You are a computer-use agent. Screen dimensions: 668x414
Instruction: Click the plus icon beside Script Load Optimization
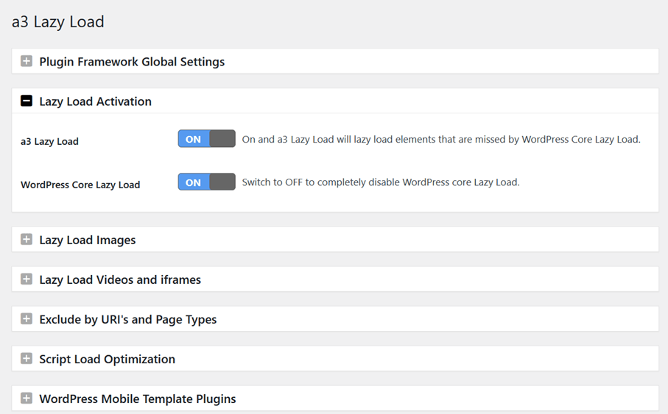point(27,358)
